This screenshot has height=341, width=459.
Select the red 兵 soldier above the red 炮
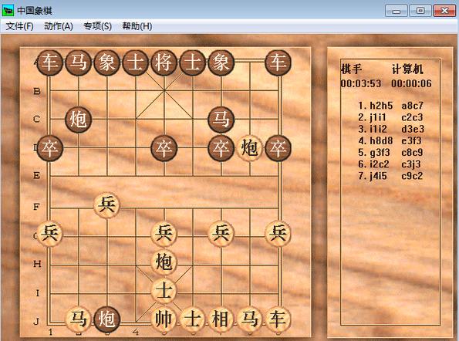164,233
